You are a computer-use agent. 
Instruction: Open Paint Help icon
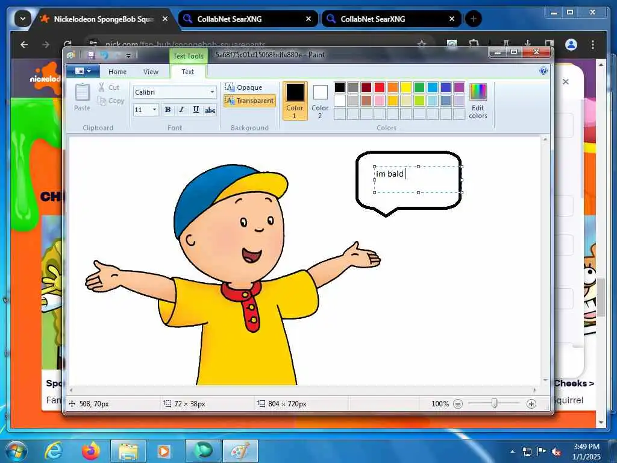[543, 71]
